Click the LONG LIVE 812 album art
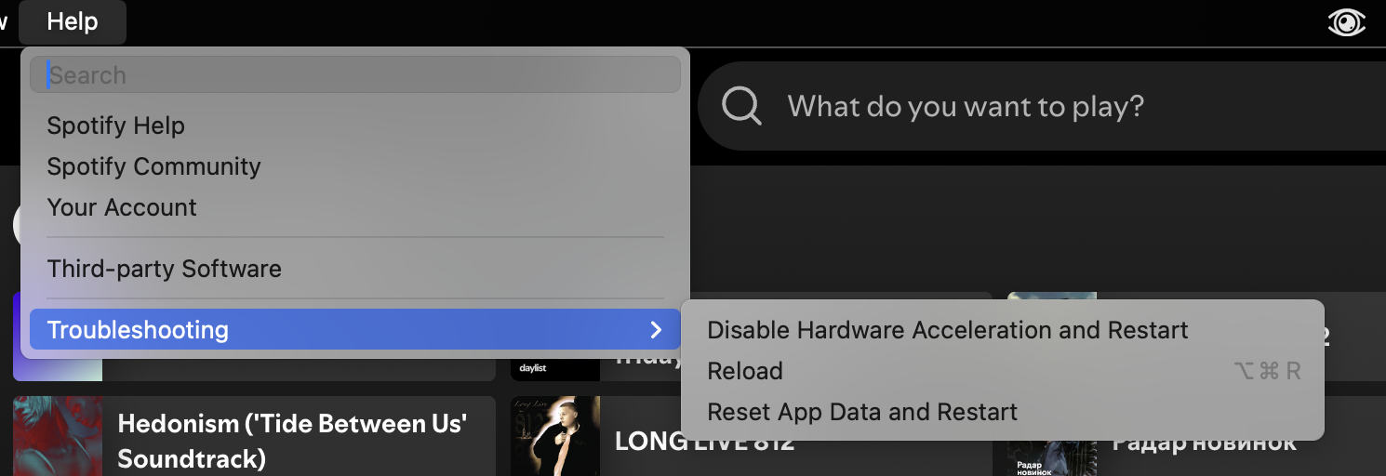Image resolution: width=1386 pixels, height=476 pixels. point(555,436)
